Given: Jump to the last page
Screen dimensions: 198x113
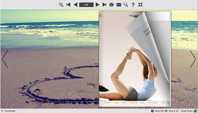Looking at the screenshot, I should [104, 5].
